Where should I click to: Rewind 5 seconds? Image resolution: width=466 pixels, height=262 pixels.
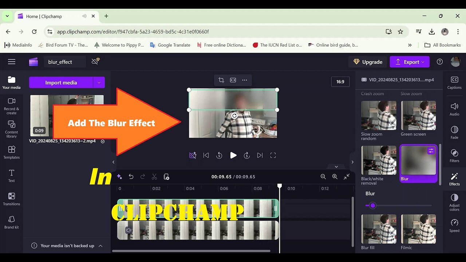coord(219,155)
